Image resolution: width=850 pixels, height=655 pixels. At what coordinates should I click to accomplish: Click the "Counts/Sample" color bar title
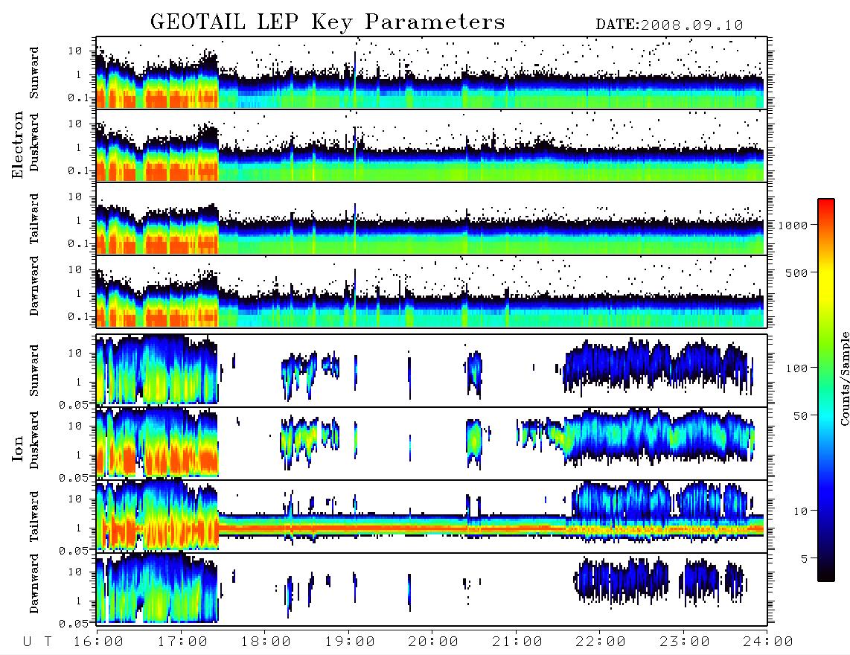coord(844,379)
